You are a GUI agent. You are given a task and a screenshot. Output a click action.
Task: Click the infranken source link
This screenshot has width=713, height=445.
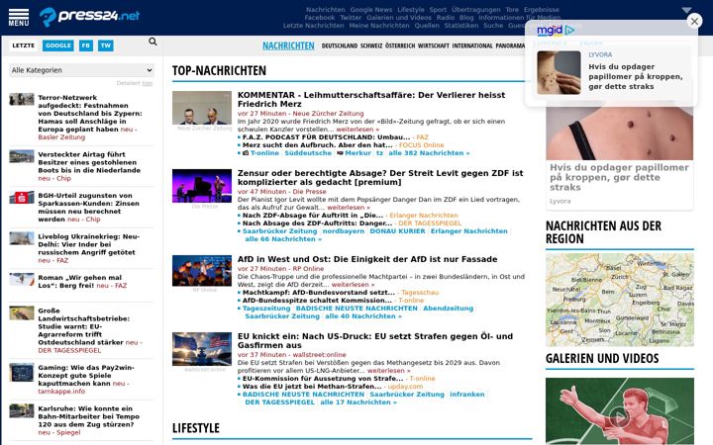point(467,395)
